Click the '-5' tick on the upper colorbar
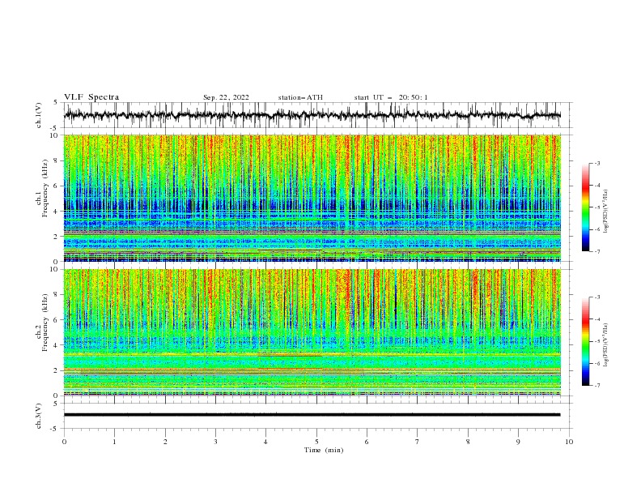 coord(596,207)
